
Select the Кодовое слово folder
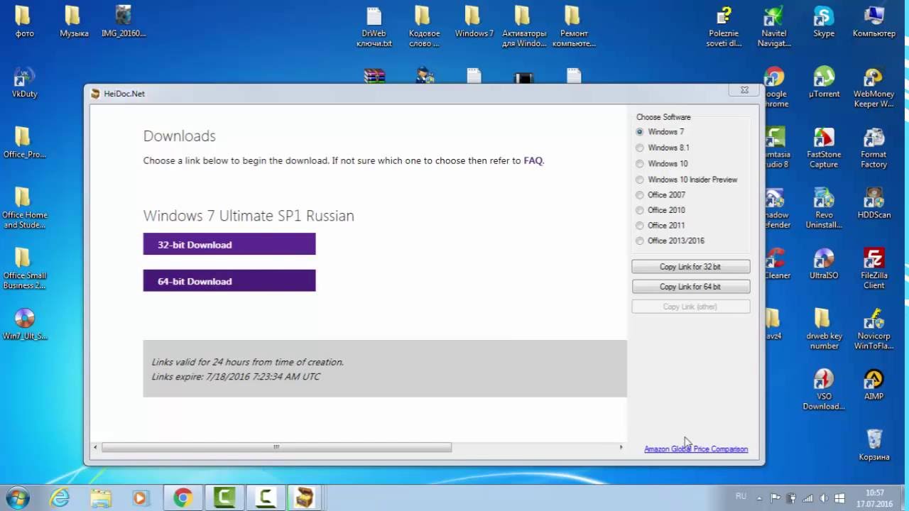424,26
